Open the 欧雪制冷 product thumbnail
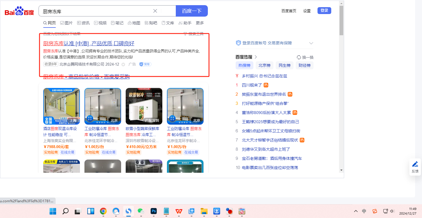 pos(144,106)
